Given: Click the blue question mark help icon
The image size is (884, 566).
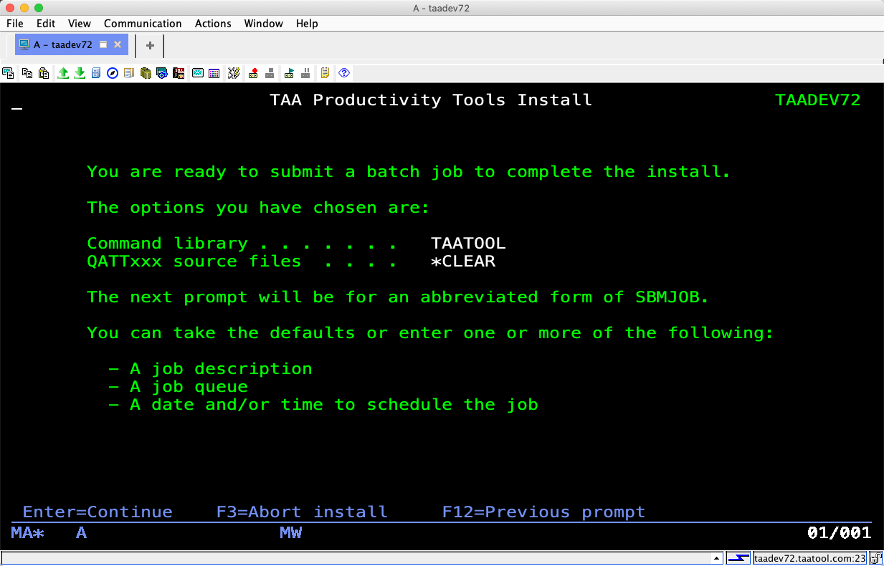Looking at the screenshot, I should click(x=344, y=73).
